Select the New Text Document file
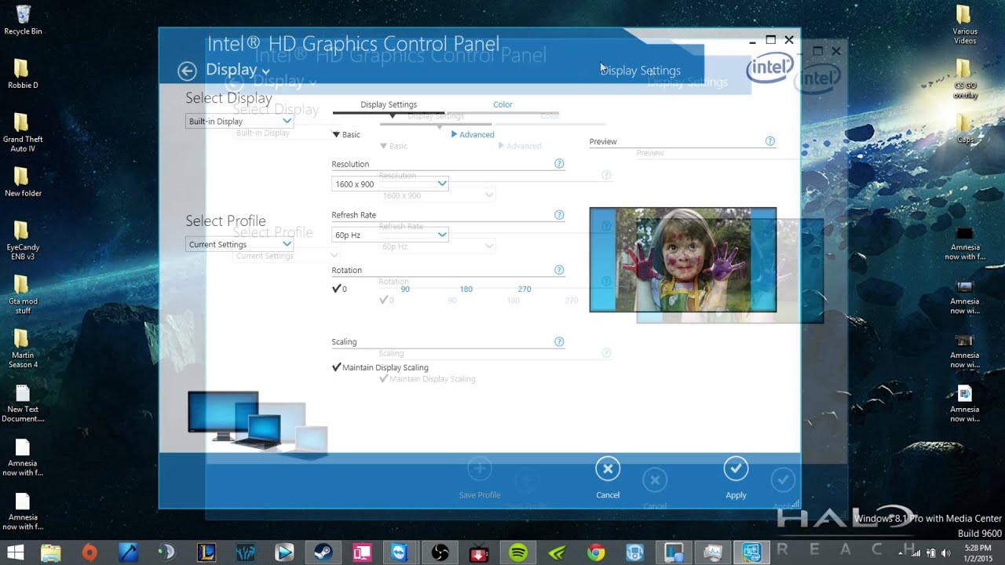 [x=23, y=403]
